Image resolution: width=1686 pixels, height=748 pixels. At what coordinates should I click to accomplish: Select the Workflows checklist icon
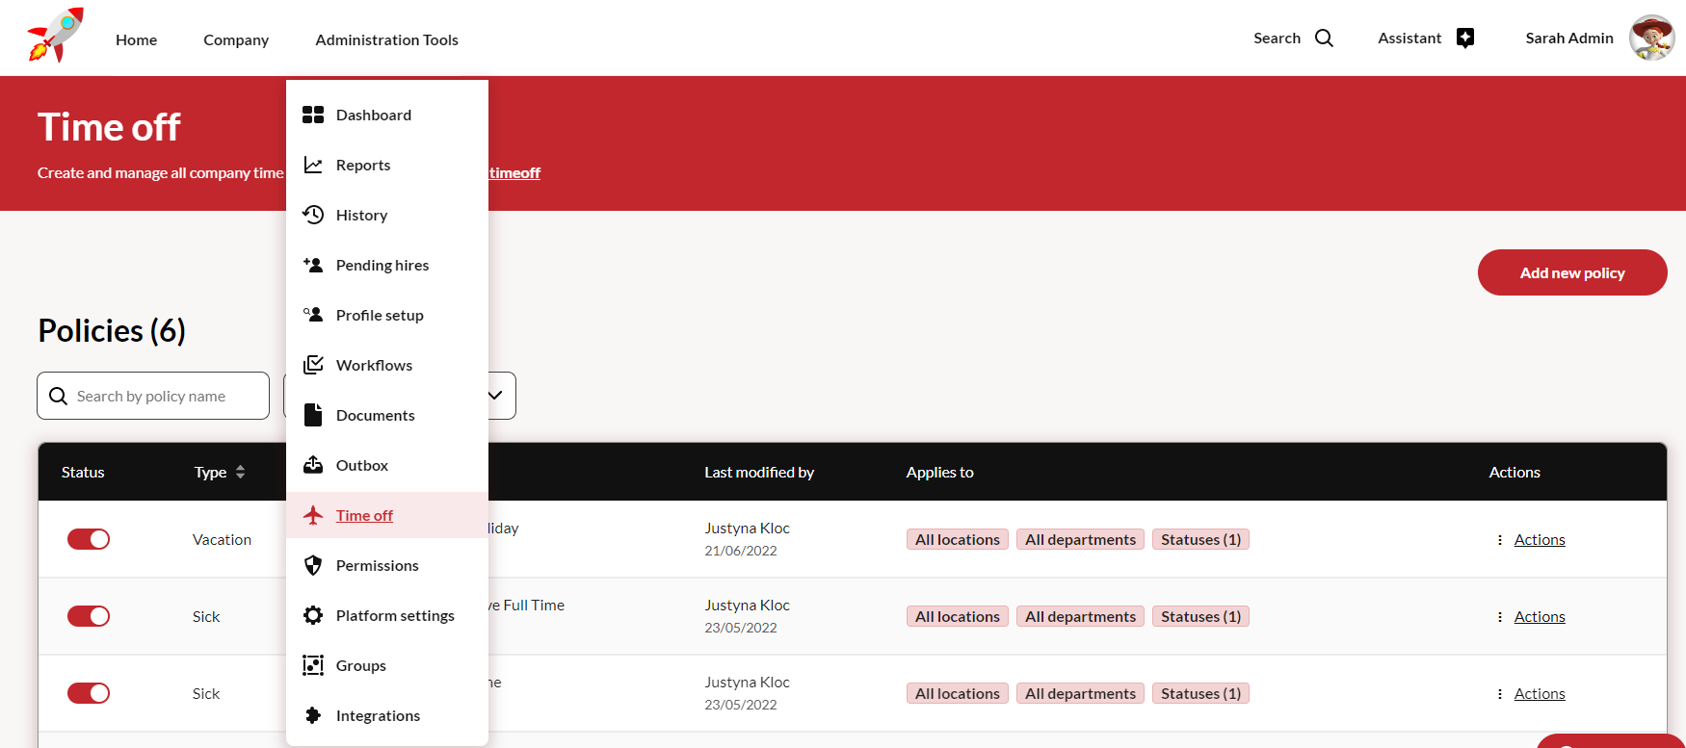pyautogui.click(x=313, y=365)
